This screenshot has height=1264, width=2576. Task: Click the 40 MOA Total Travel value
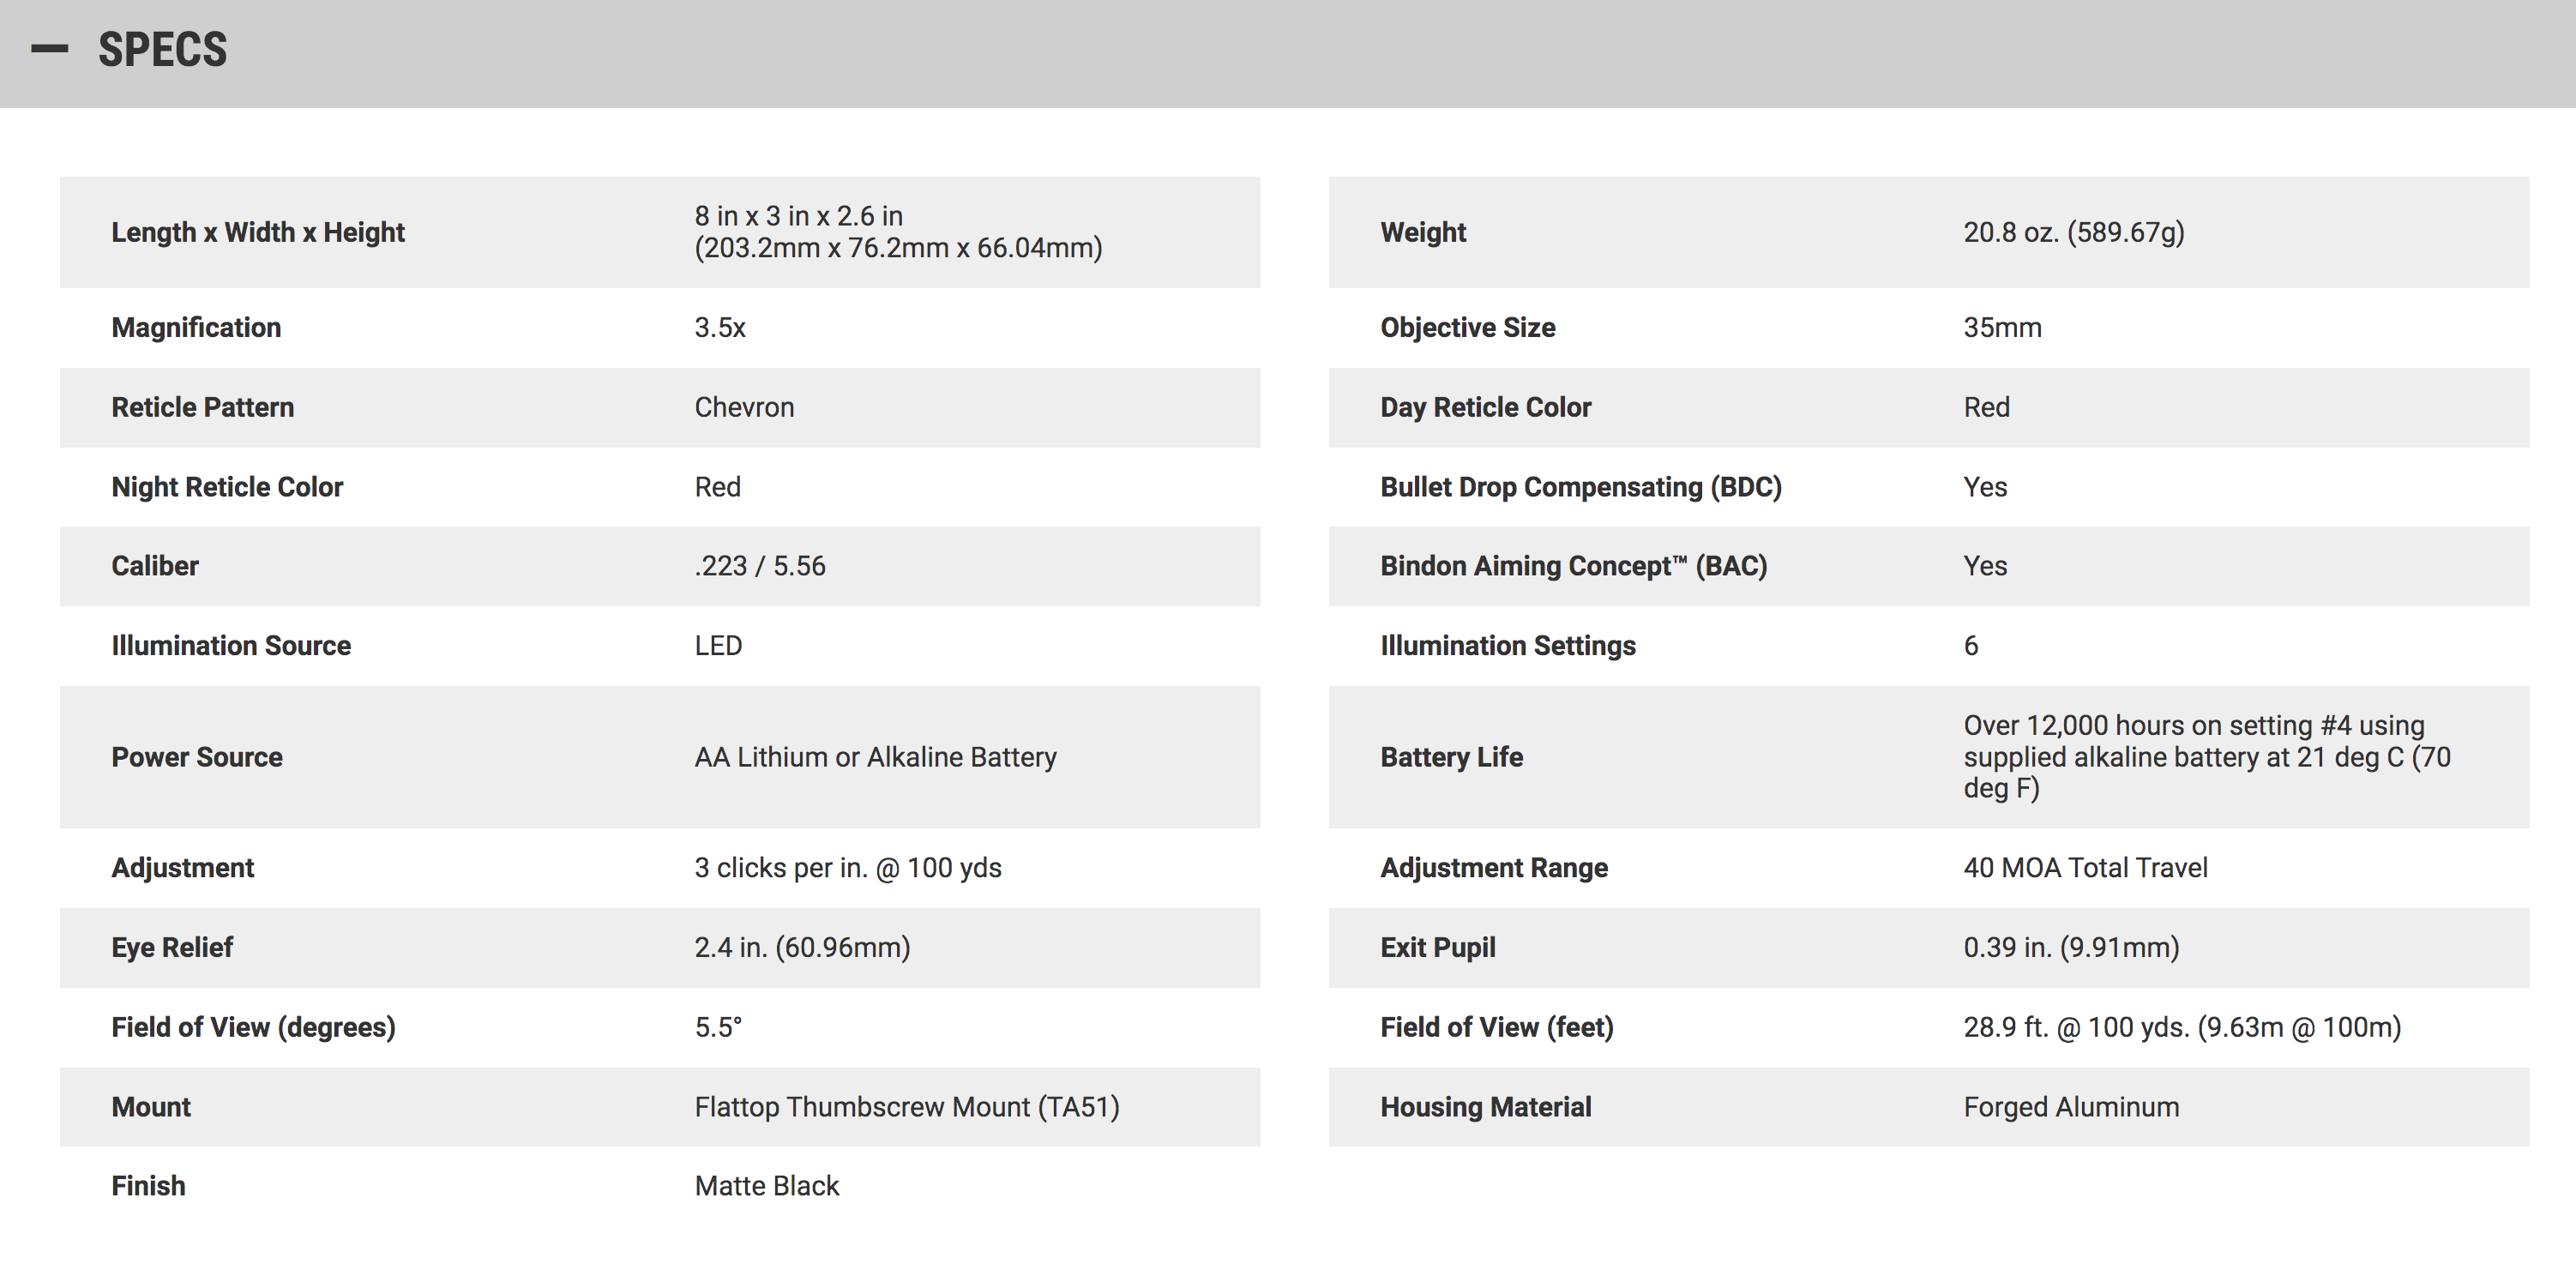tap(2085, 868)
